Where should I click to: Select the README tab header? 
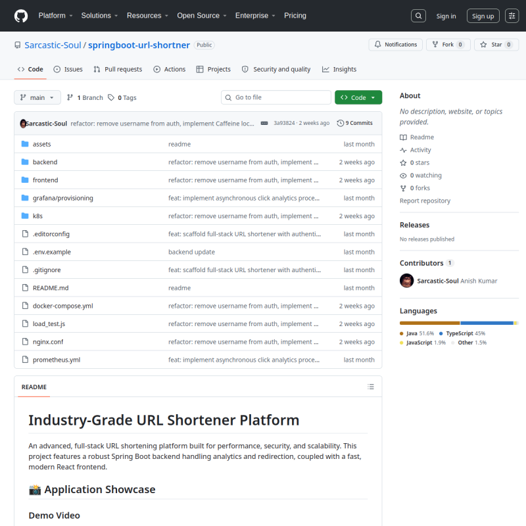pyautogui.click(x=34, y=387)
